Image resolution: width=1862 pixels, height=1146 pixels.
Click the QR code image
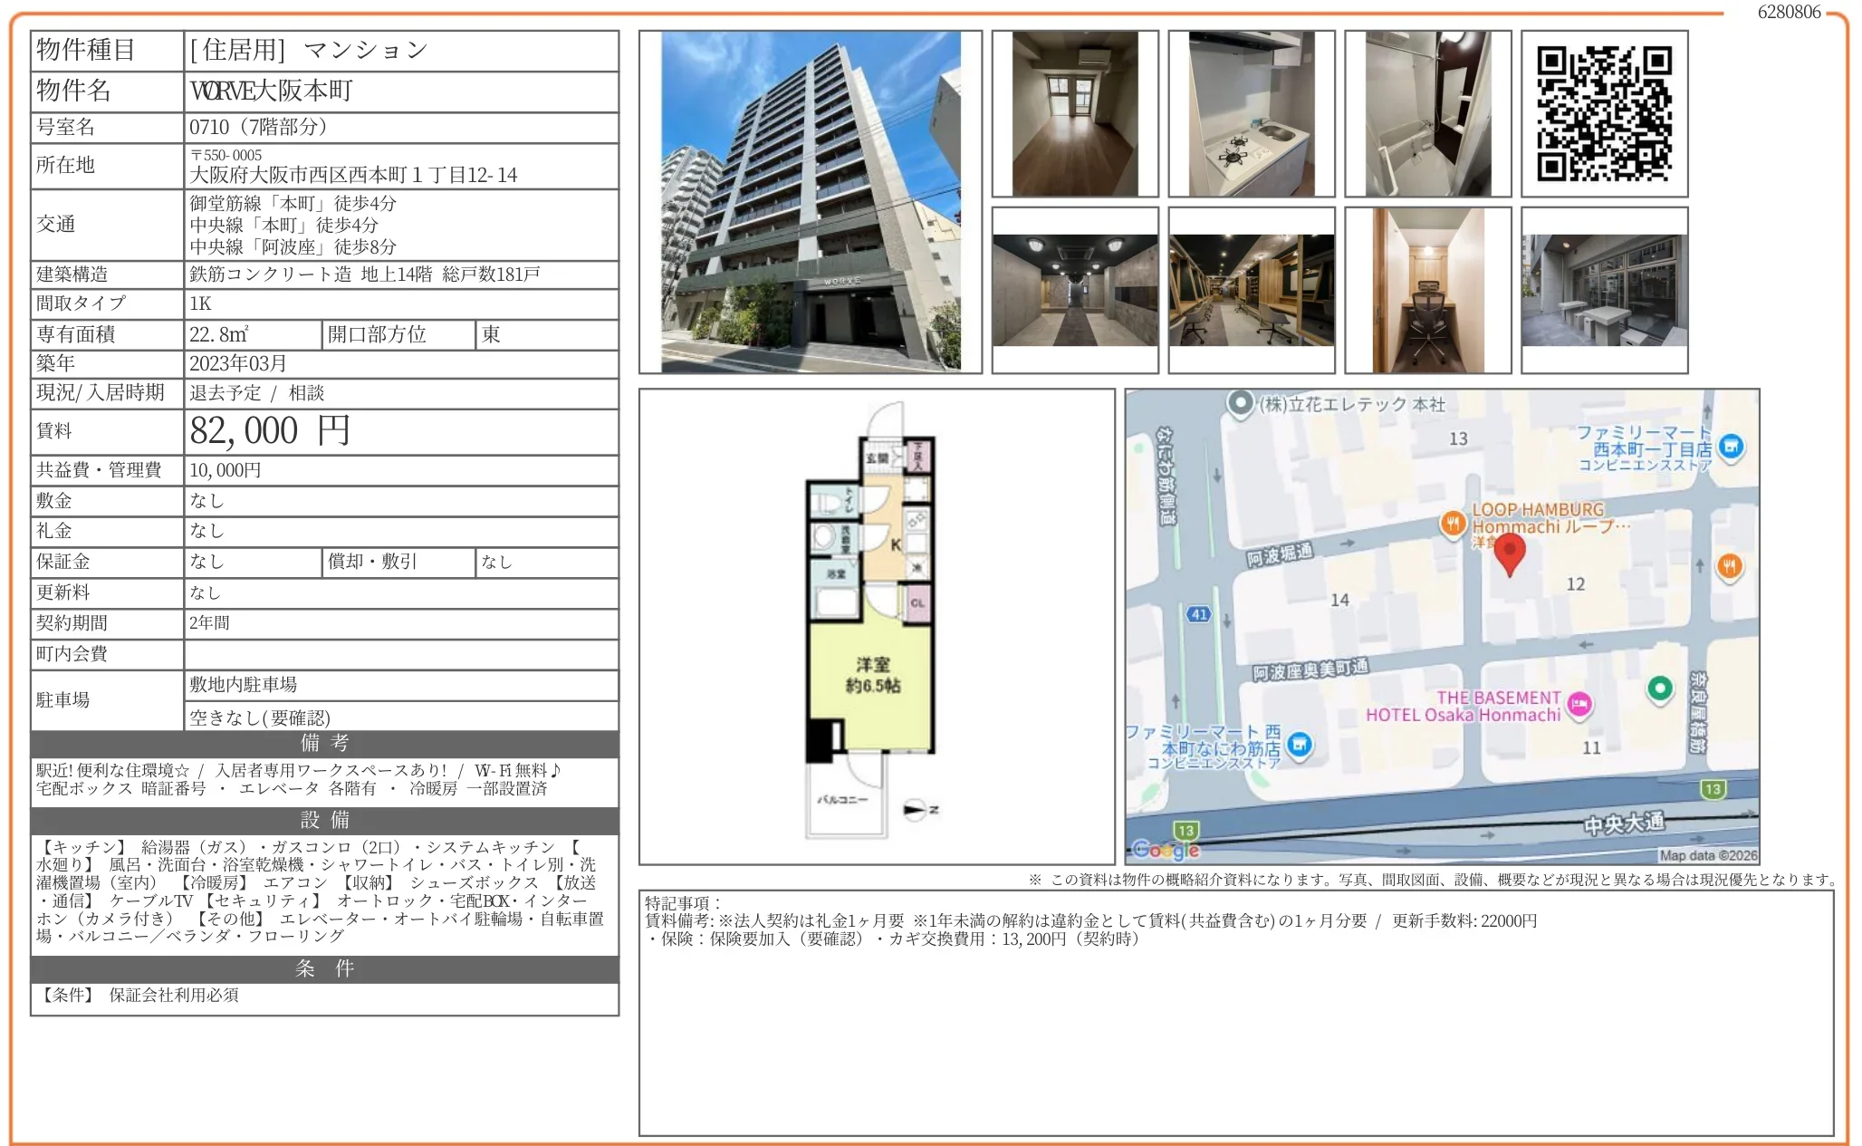[1604, 114]
